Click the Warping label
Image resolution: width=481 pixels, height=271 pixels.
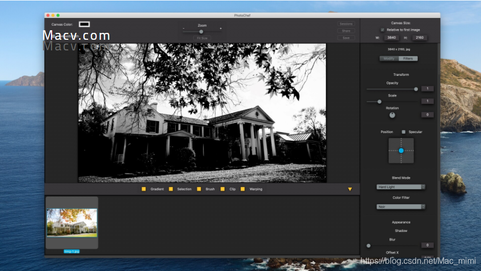pyautogui.click(x=256, y=189)
